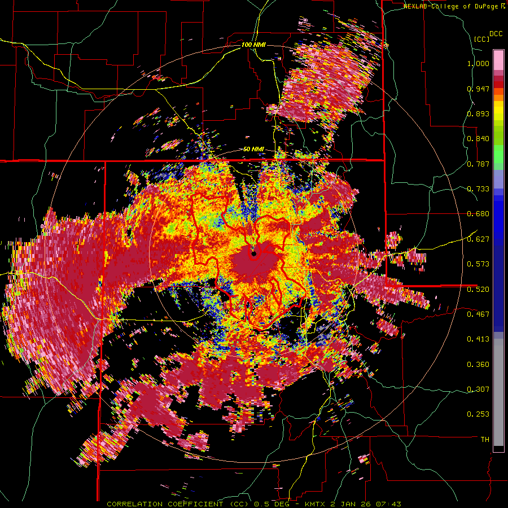The image size is (508, 508).
Task: Click the 0.947 scale value
Action: (x=478, y=89)
